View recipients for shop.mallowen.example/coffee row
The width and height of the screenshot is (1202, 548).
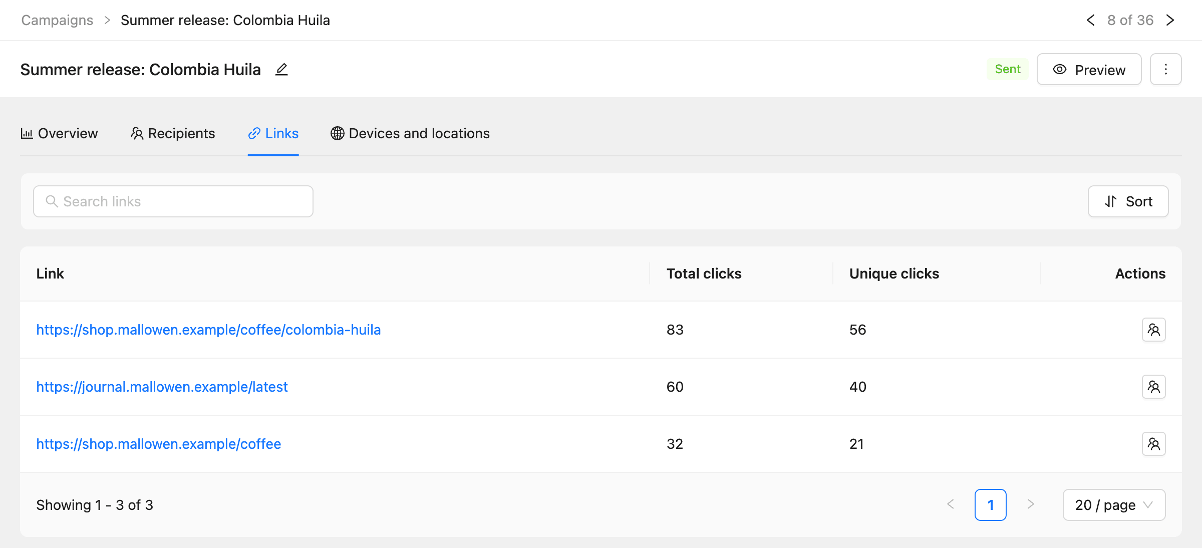pos(1154,444)
